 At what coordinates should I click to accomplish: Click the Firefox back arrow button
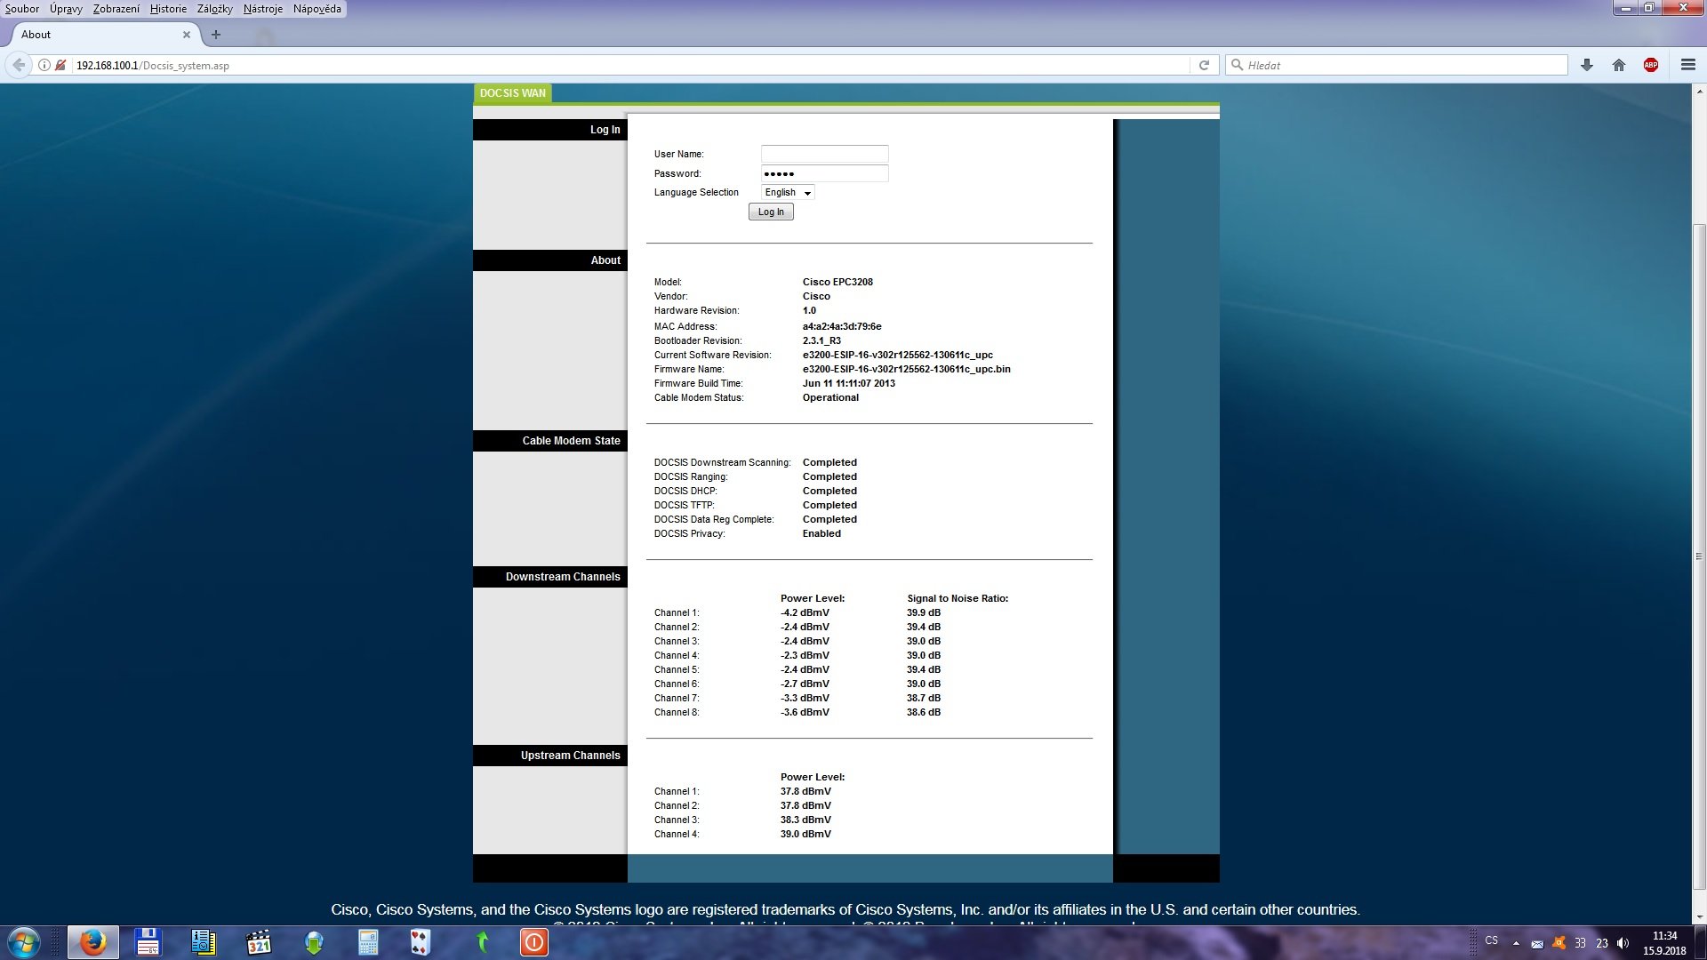tap(19, 65)
